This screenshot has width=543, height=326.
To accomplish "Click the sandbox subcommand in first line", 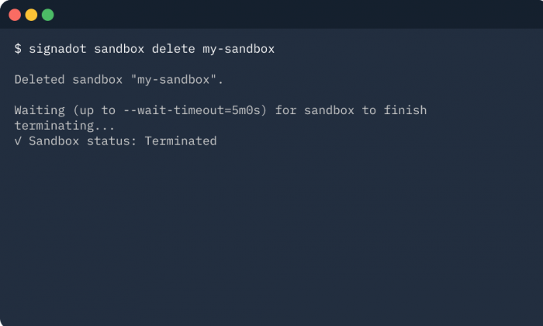I will [x=119, y=49].
